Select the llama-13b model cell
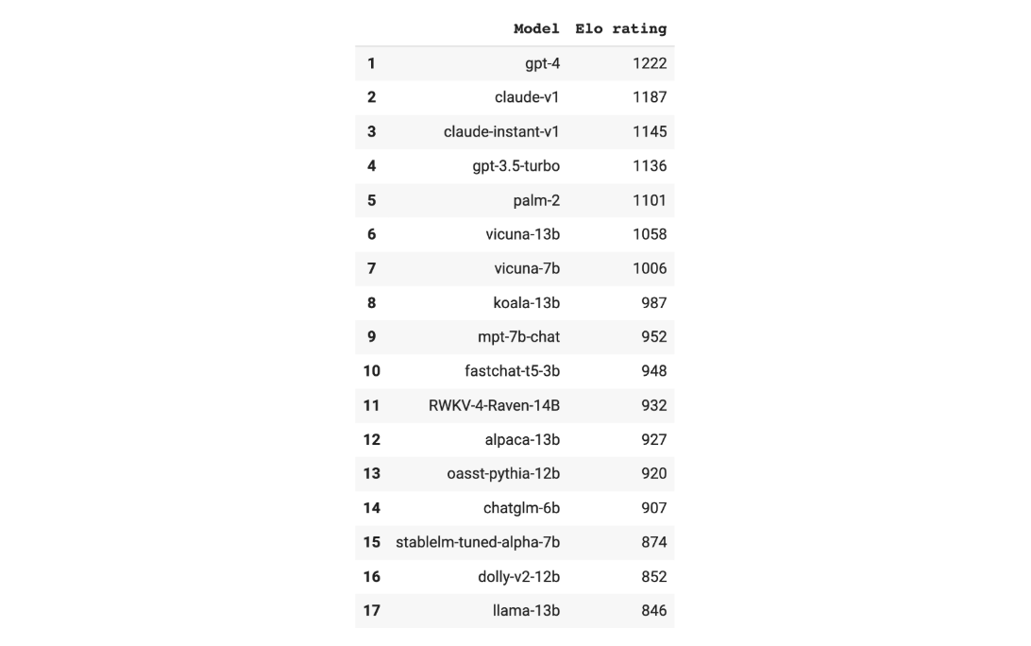 (x=526, y=610)
